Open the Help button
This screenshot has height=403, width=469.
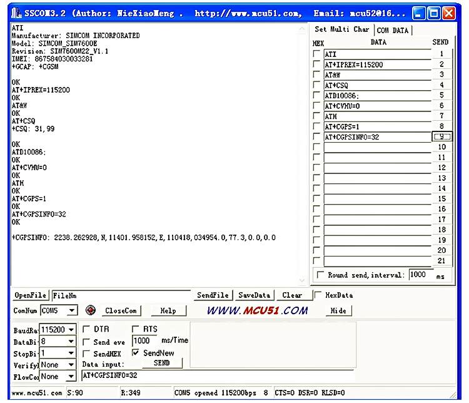168,310
